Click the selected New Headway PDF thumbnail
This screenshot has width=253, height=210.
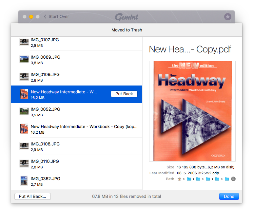(x=24, y=94)
